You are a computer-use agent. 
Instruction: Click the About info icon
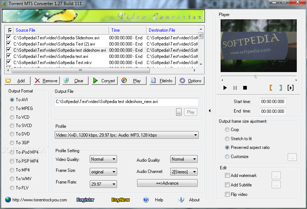coord(181,200)
